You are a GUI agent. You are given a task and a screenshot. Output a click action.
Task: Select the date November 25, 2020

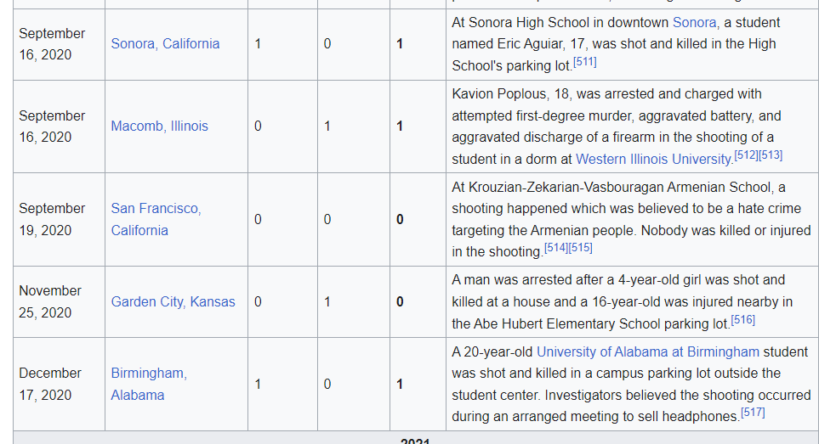click(50, 301)
